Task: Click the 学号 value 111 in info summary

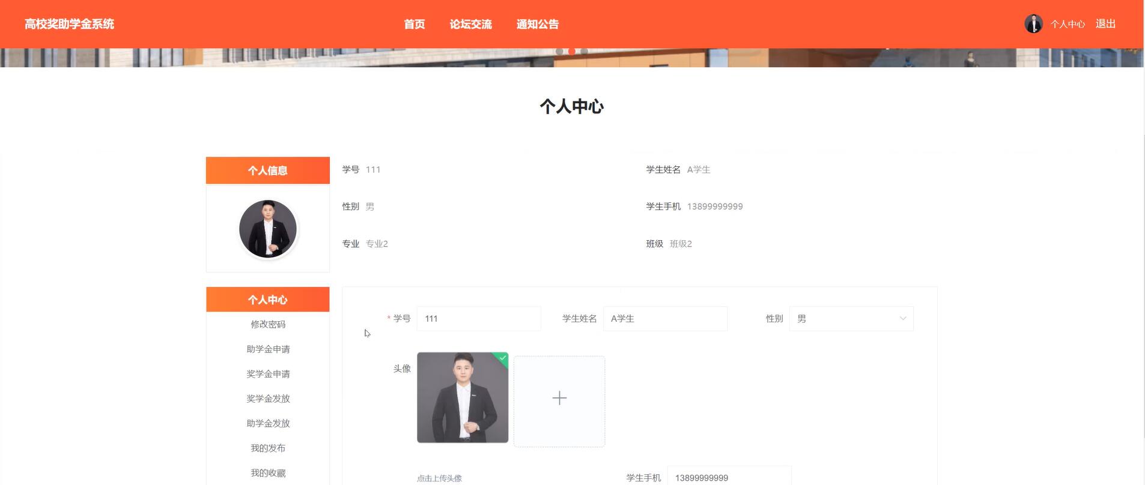Action: click(x=373, y=170)
